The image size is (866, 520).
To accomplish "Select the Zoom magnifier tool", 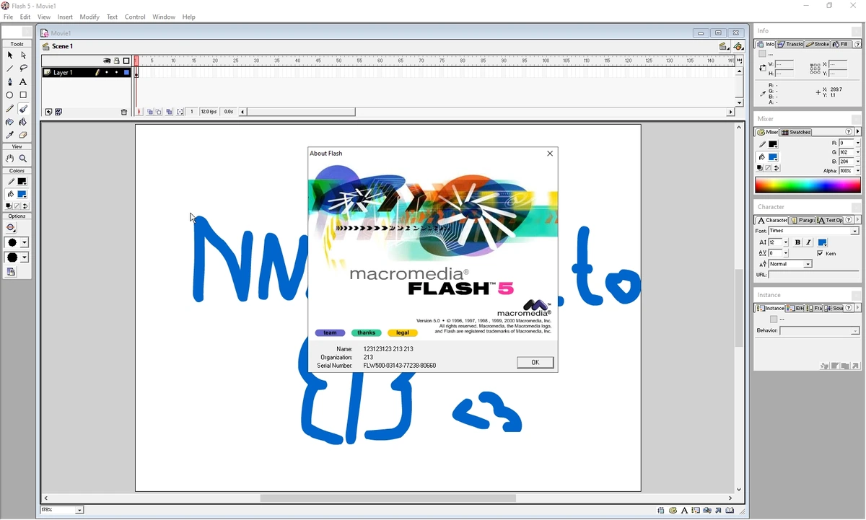I will pos(24,159).
